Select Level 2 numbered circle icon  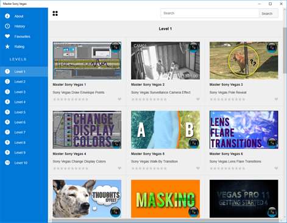[7, 82]
